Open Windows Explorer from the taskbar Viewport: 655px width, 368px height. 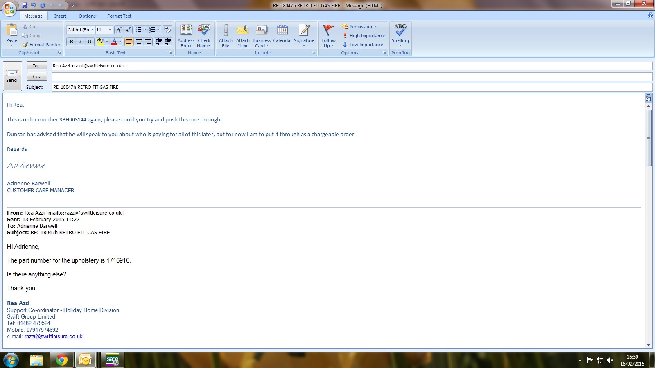36,360
